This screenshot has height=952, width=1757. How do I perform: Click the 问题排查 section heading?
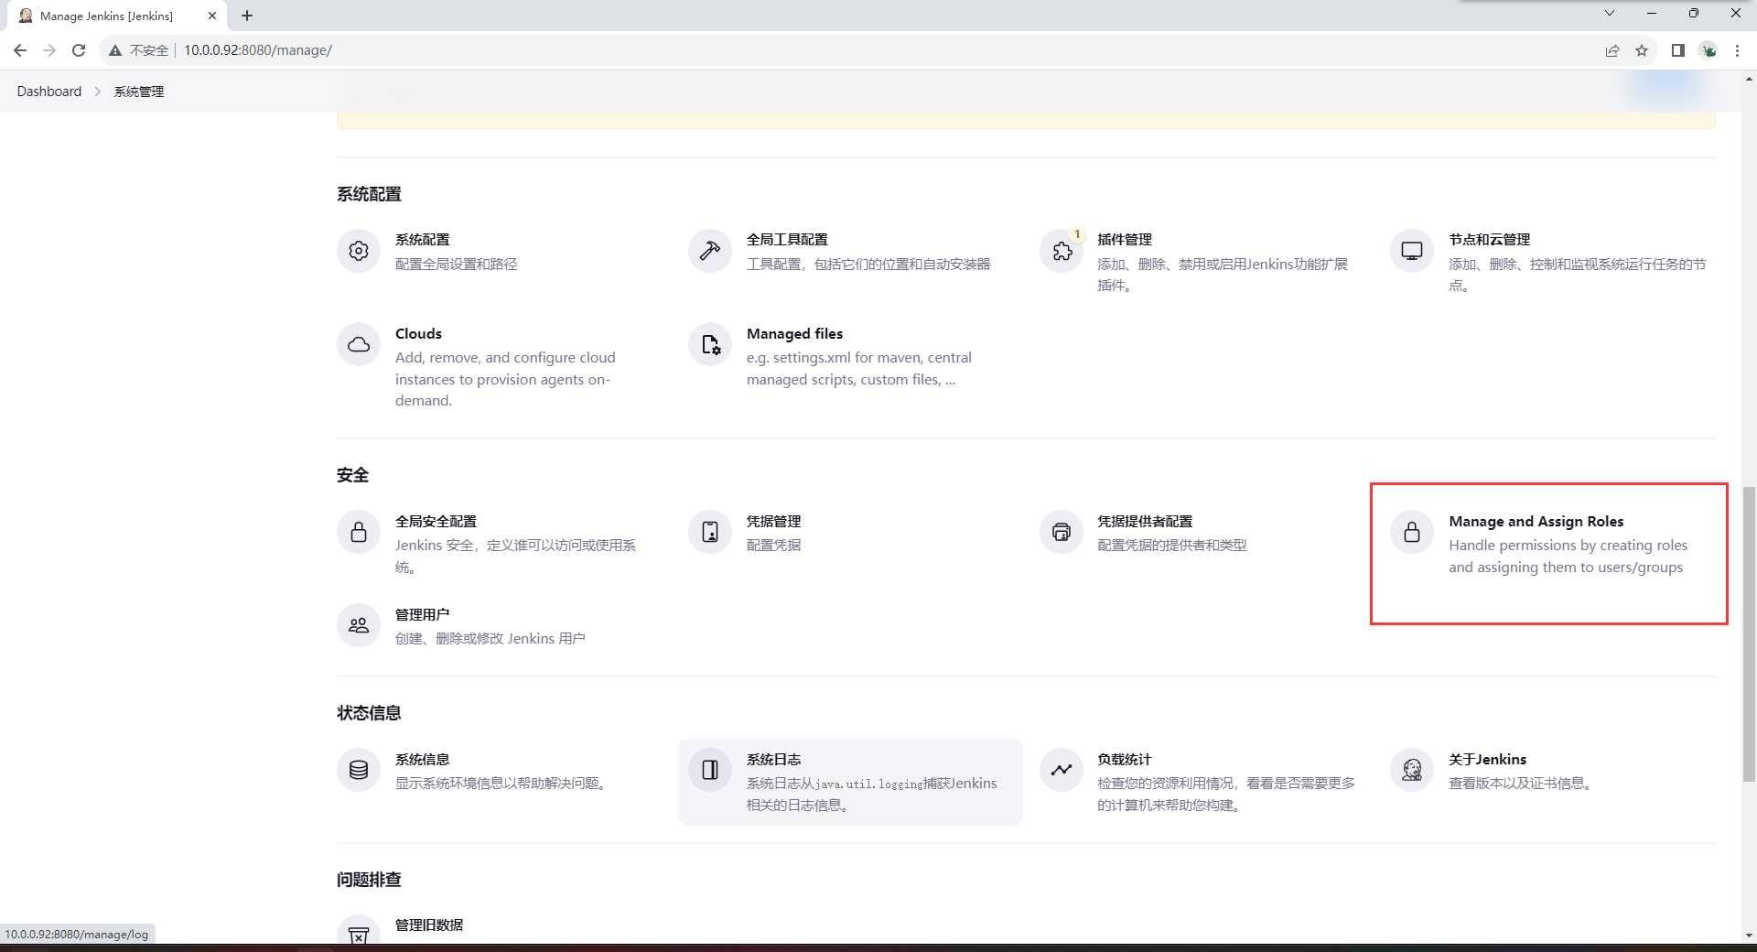tap(369, 879)
